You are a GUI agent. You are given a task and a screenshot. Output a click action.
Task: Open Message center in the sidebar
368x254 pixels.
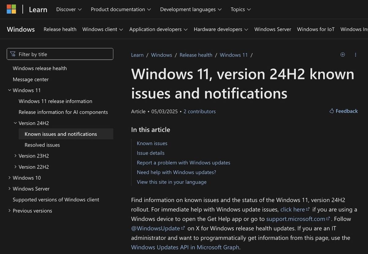(x=31, y=79)
